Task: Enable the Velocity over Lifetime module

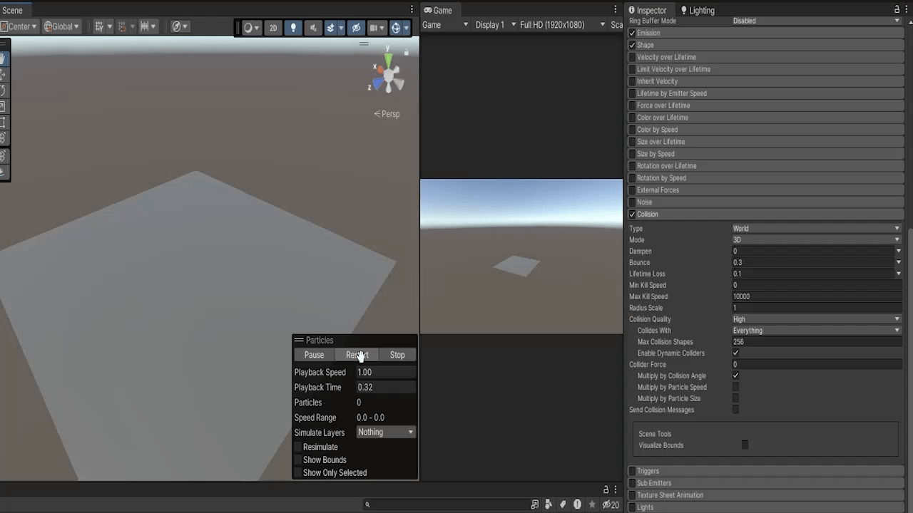Action: [632, 57]
